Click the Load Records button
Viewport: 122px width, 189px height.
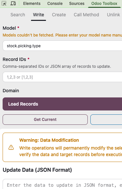point(62,104)
